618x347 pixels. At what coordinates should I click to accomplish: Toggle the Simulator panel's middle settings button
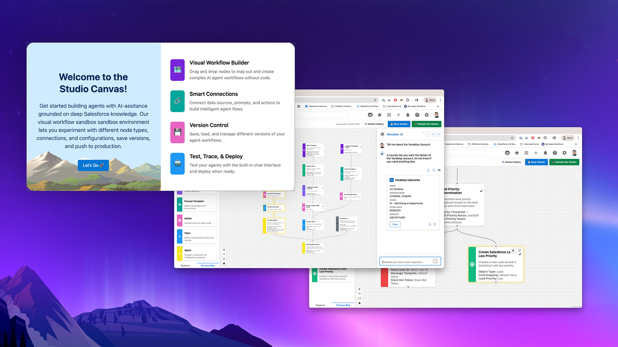(x=433, y=134)
